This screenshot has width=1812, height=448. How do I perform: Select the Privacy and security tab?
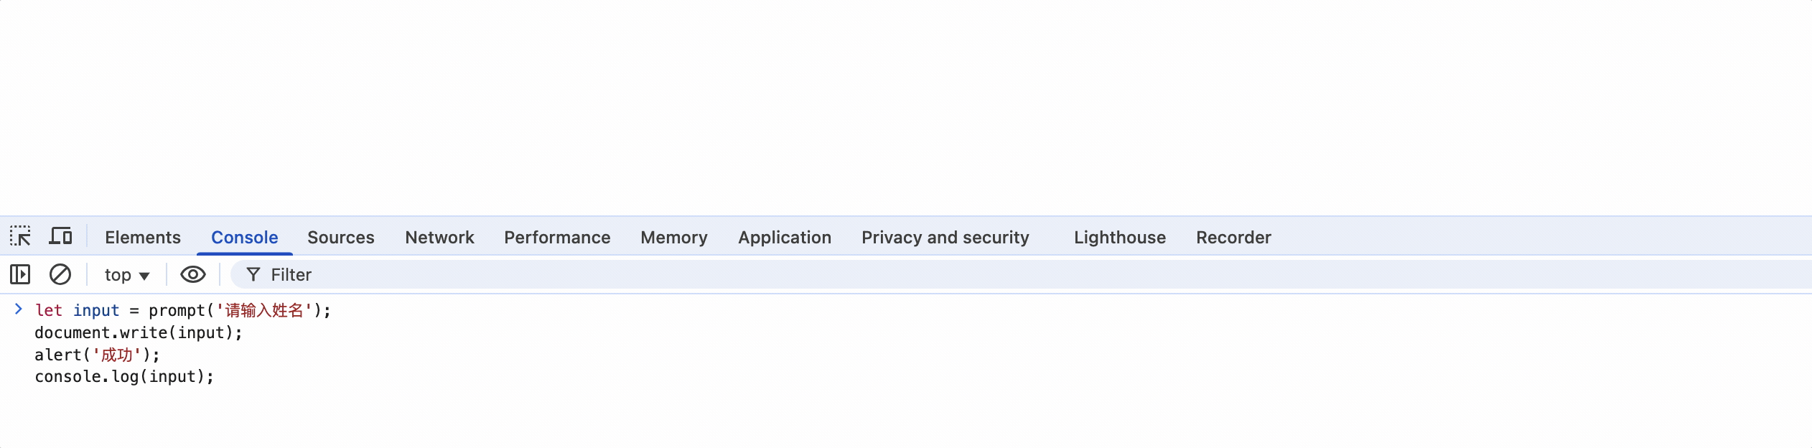tap(945, 238)
